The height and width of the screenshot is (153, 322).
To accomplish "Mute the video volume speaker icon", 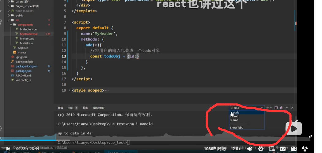I will 249,149.
